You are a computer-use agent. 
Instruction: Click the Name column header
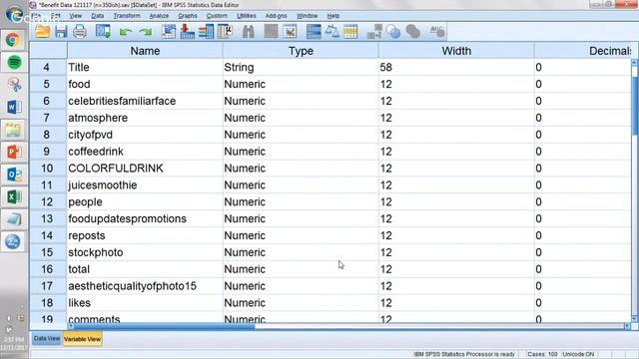[145, 51]
